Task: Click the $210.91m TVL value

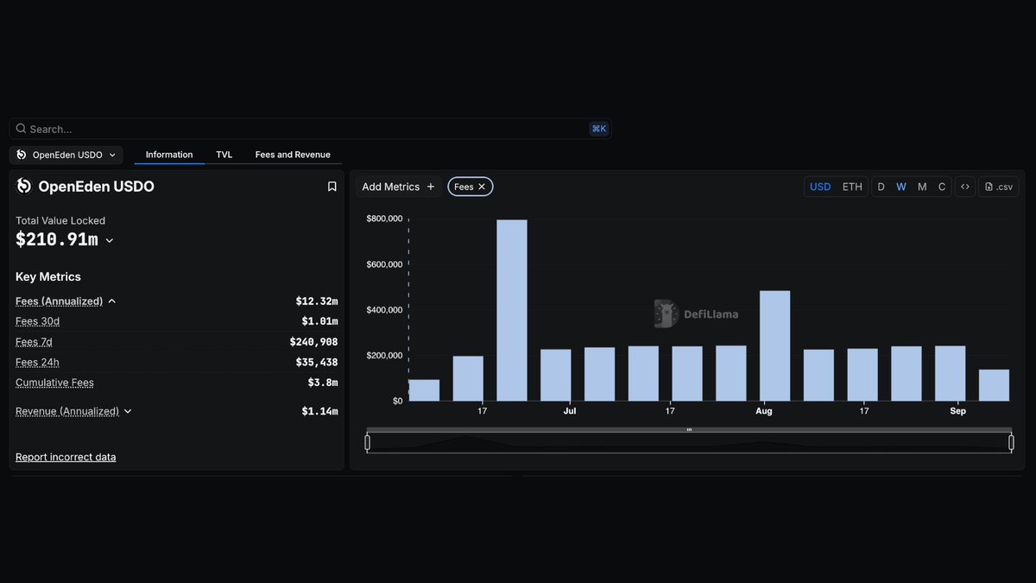Action: click(56, 240)
